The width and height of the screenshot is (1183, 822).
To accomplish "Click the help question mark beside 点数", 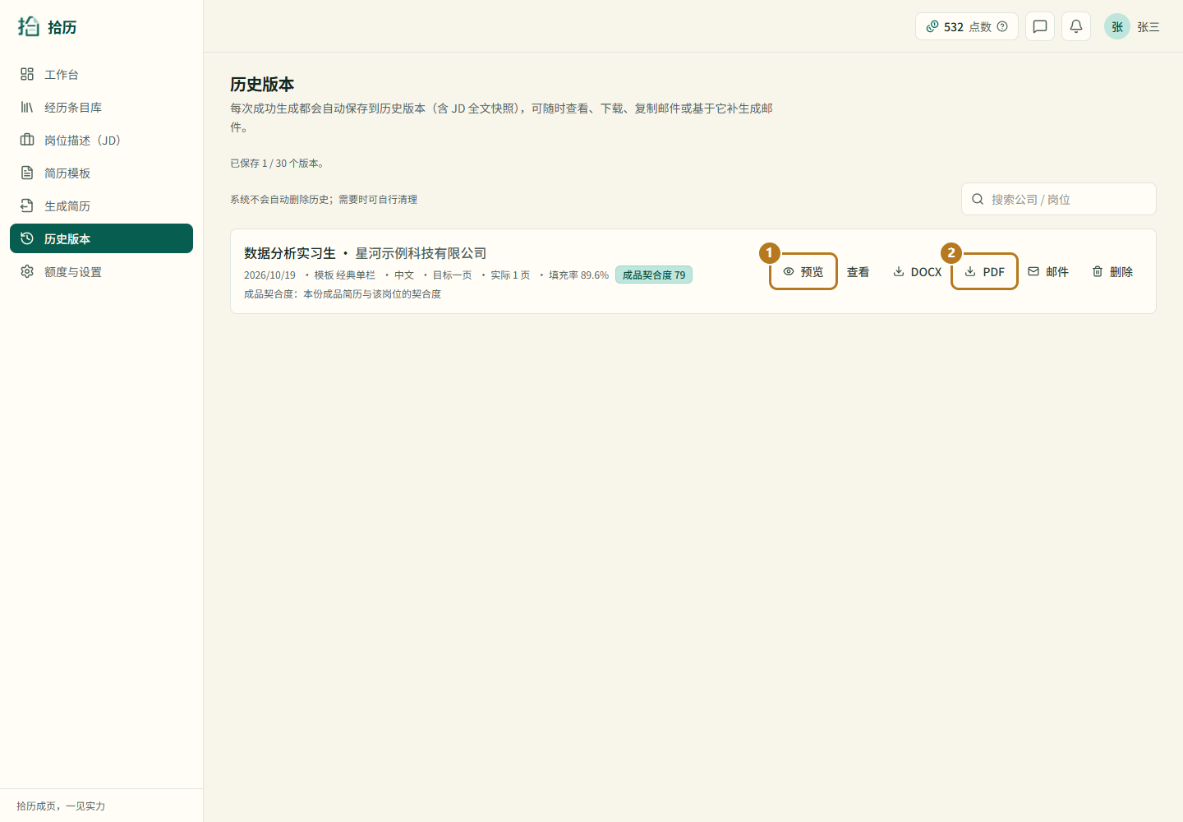I will (1002, 26).
